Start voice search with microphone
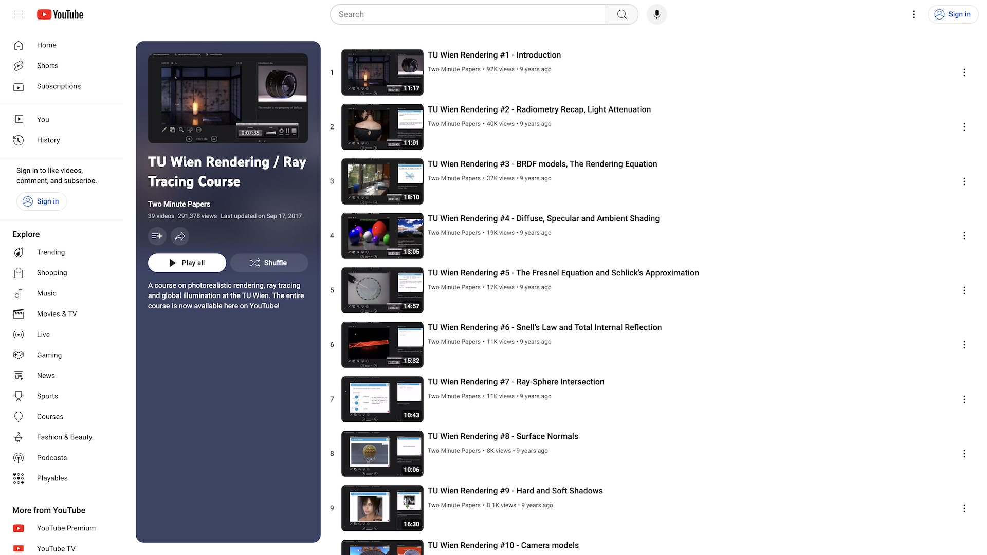 657,14
